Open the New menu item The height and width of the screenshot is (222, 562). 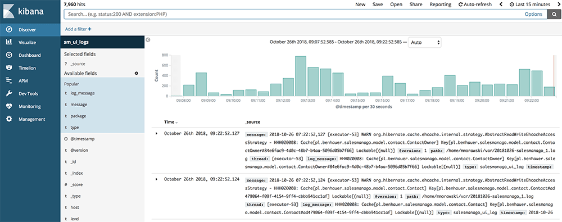(360, 4)
